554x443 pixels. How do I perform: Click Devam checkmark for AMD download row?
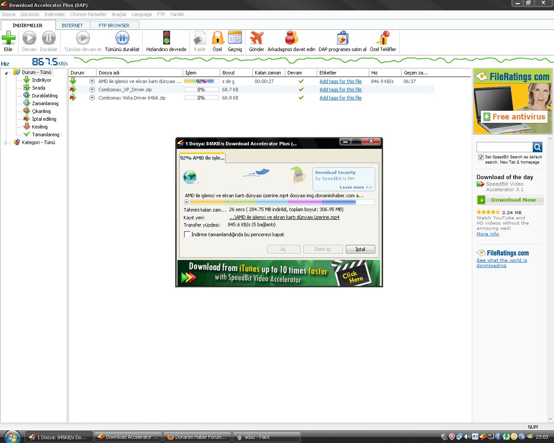(x=301, y=81)
